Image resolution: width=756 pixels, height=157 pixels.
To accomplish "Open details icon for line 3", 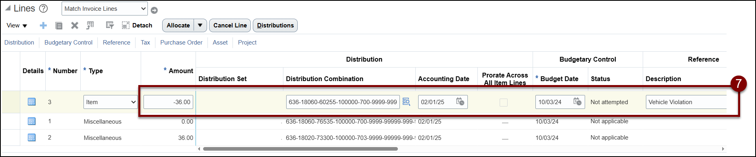I will click(32, 102).
